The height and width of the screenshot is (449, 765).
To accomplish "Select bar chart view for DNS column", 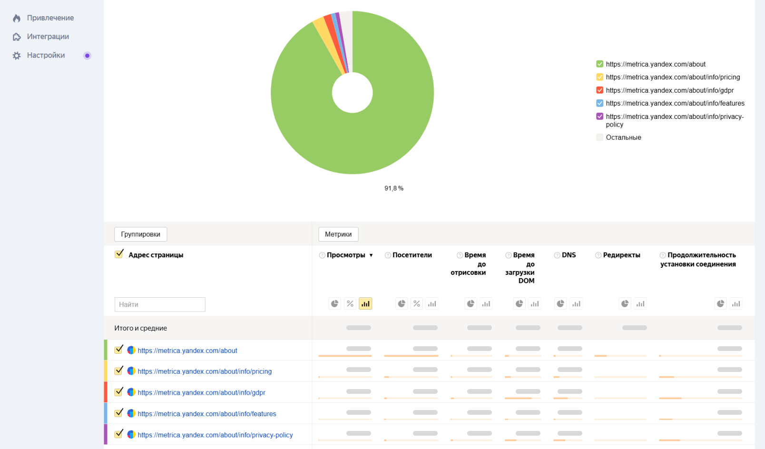I will coord(576,304).
